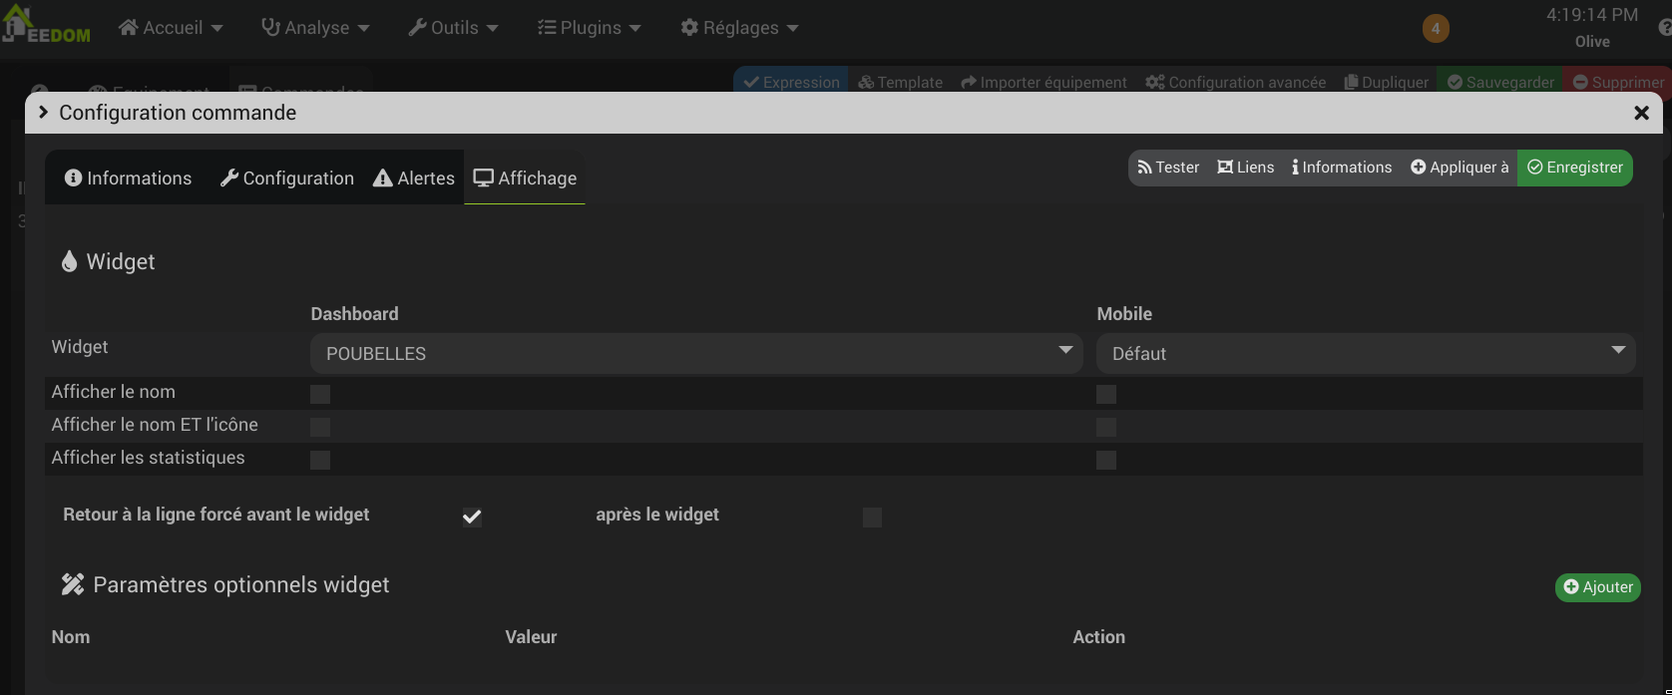This screenshot has width=1672, height=695.
Task: Click the green Enregistrer button
Action: click(x=1574, y=168)
